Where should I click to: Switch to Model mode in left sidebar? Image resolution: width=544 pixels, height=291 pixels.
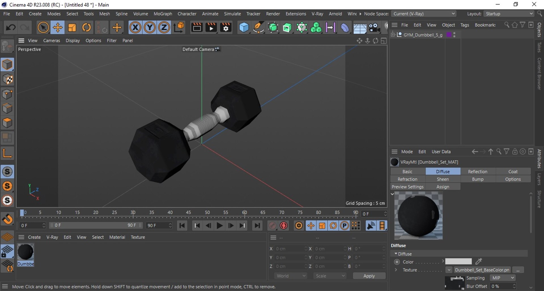7,65
